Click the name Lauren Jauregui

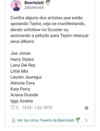click(26, 77)
